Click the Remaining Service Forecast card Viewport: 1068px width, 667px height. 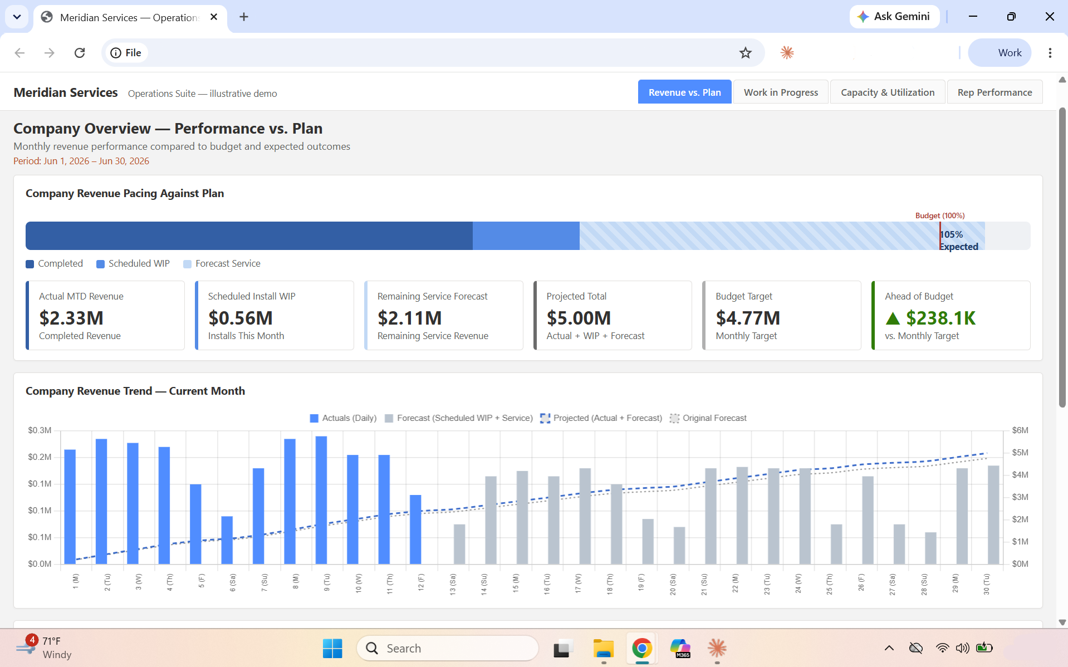pos(444,315)
